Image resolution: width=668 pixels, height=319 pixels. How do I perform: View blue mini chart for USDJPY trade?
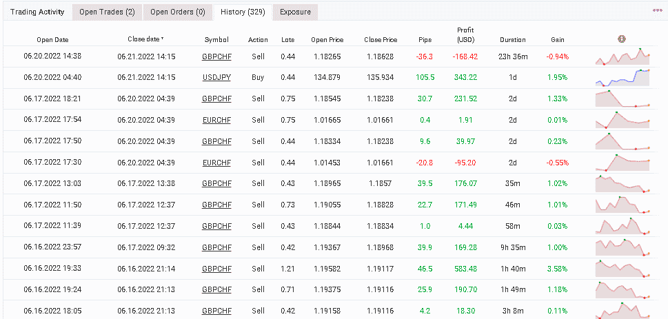coord(623,78)
